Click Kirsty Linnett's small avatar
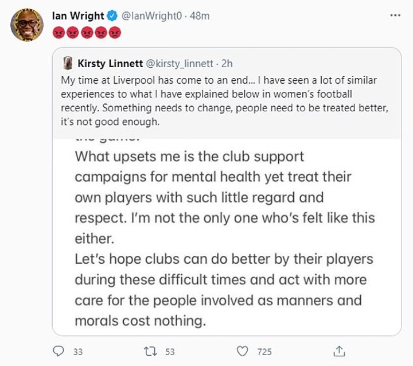Viewport: 413px width, 366px height. tap(67, 62)
